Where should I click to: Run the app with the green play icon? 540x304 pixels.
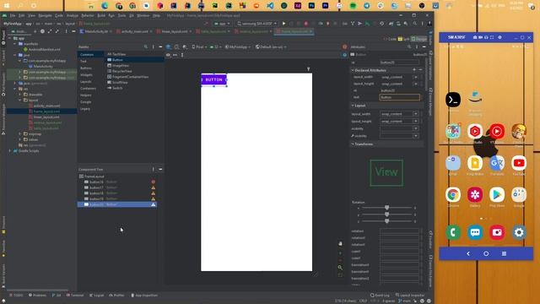point(283,24)
